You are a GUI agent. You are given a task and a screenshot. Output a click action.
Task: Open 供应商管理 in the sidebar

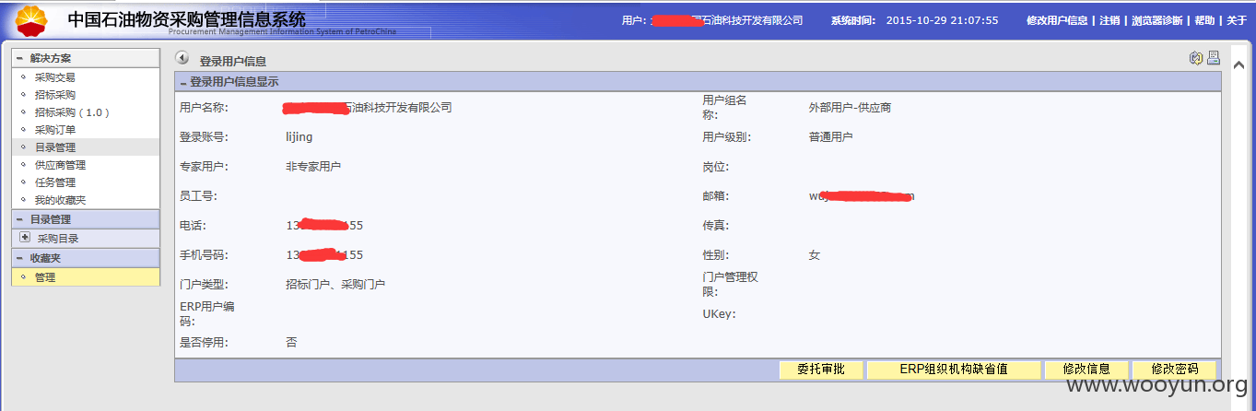tap(60, 165)
